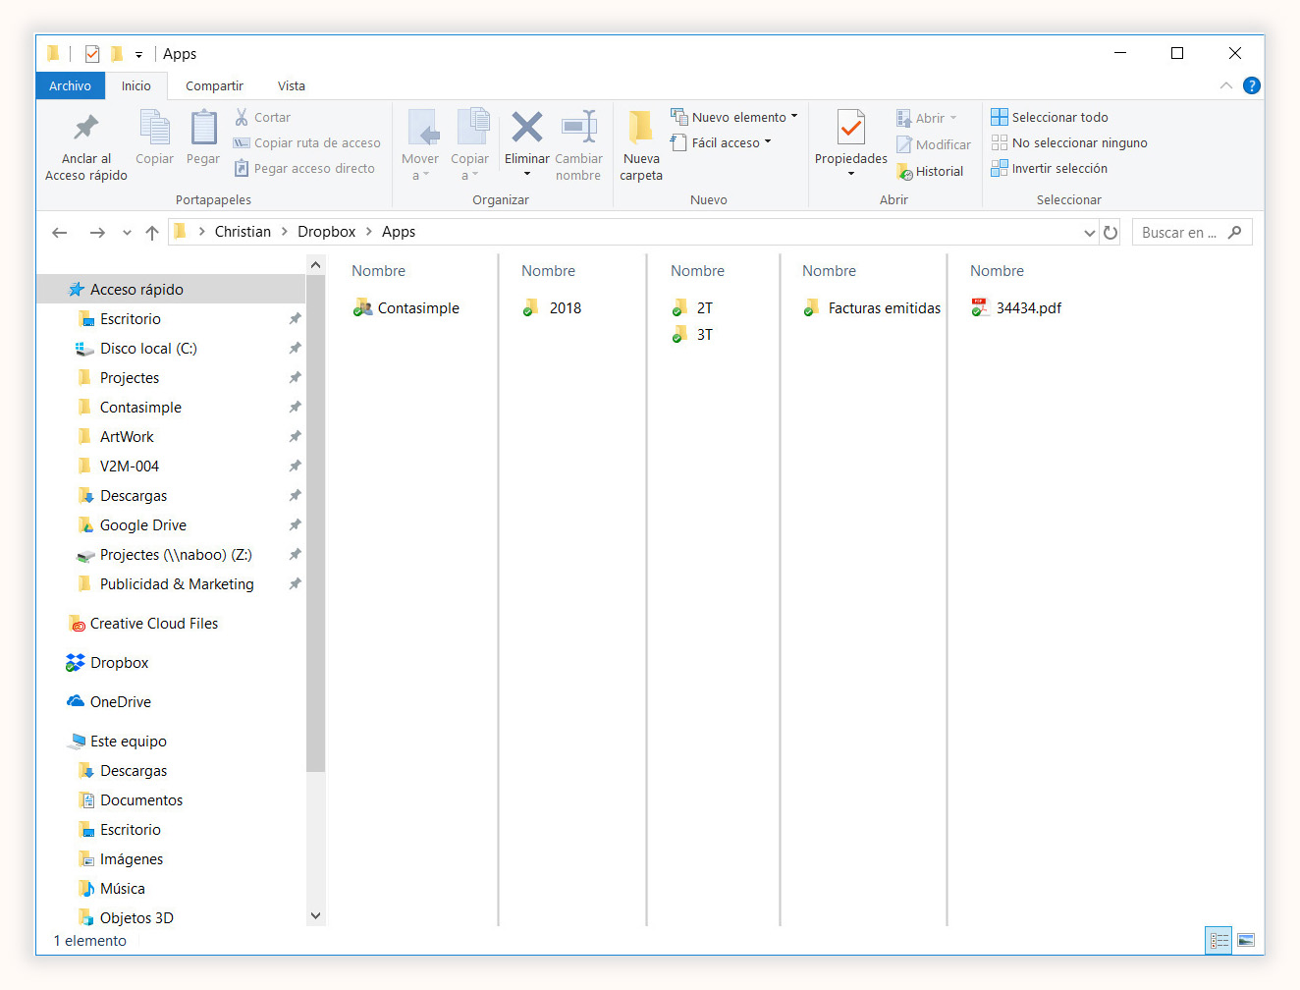Select Acceso rápido in navigation pane
1300x990 pixels.
(x=171, y=290)
